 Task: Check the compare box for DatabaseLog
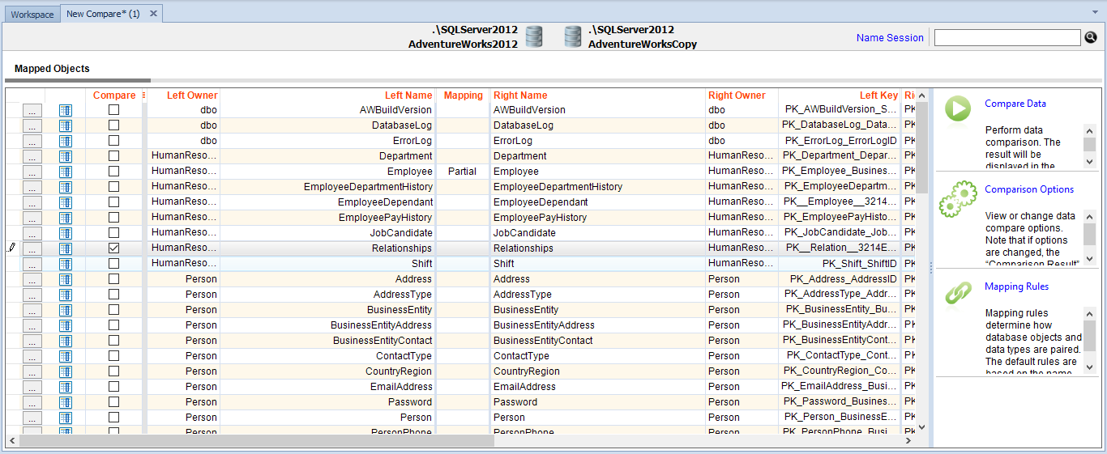[x=113, y=125]
